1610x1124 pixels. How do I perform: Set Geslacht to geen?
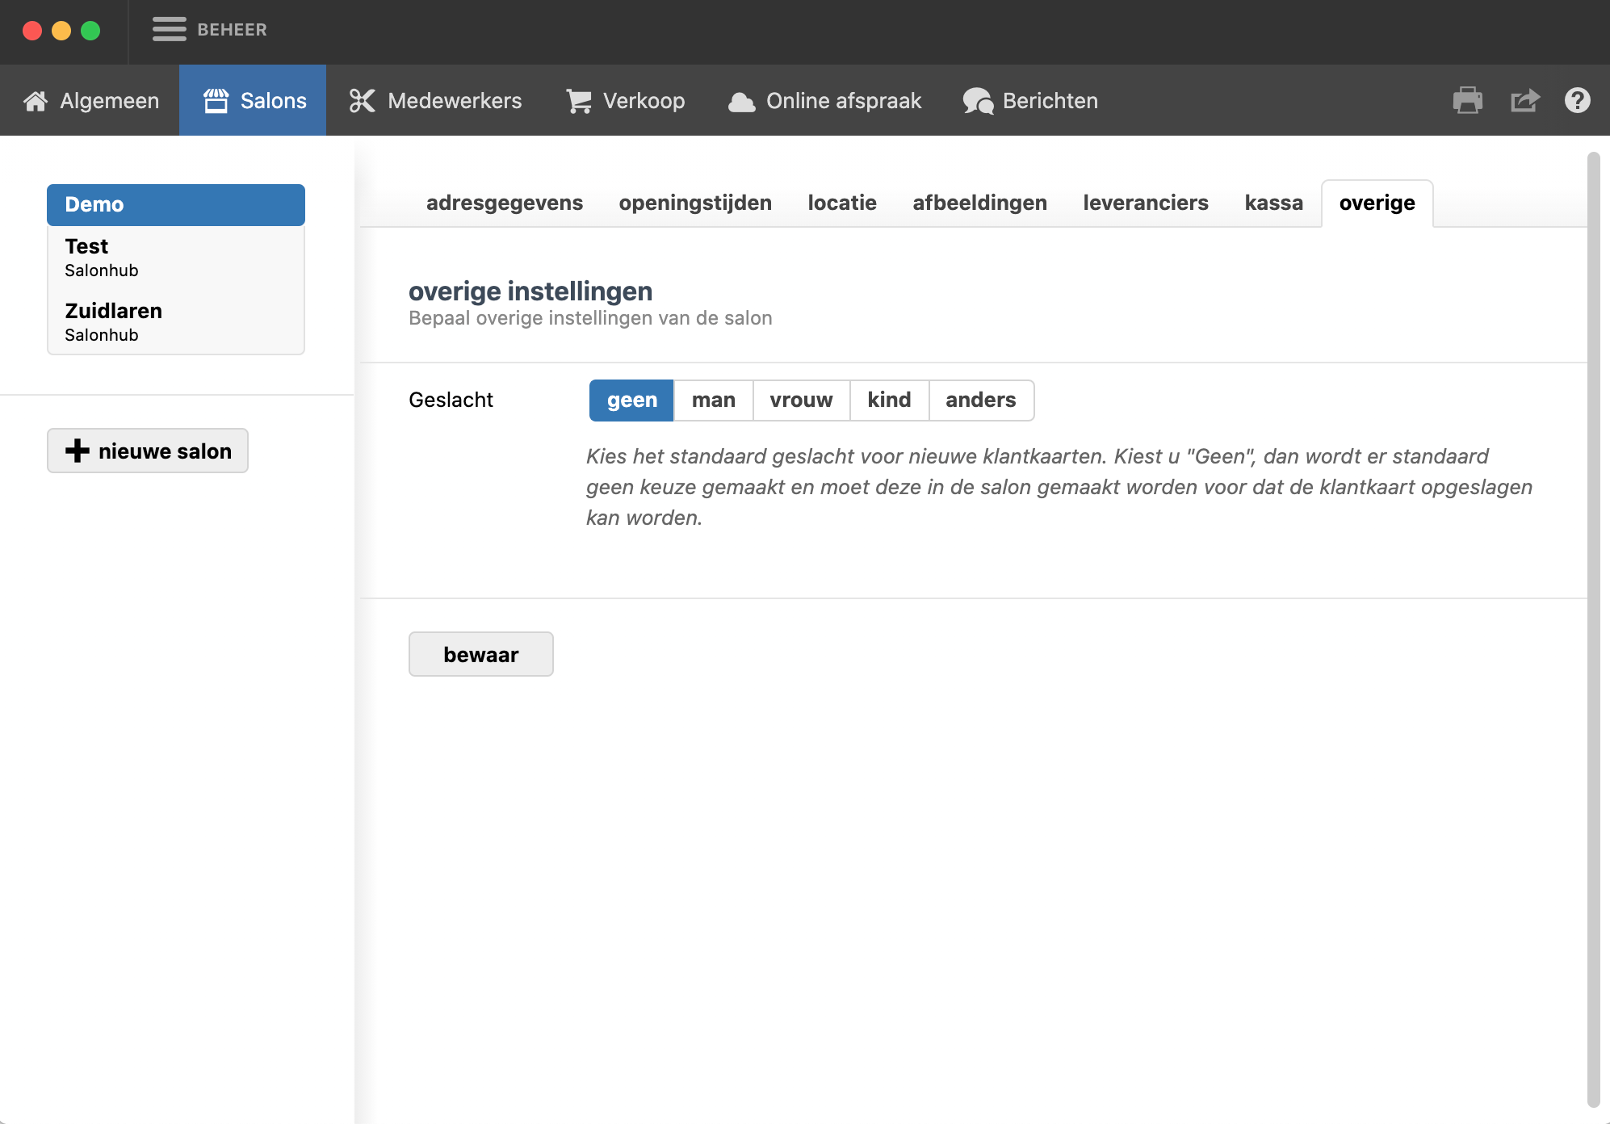coord(631,401)
